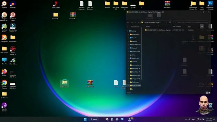This screenshot has width=217, height=122.
Task: Select the Google Chrome desktop icon
Action: point(4,84)
